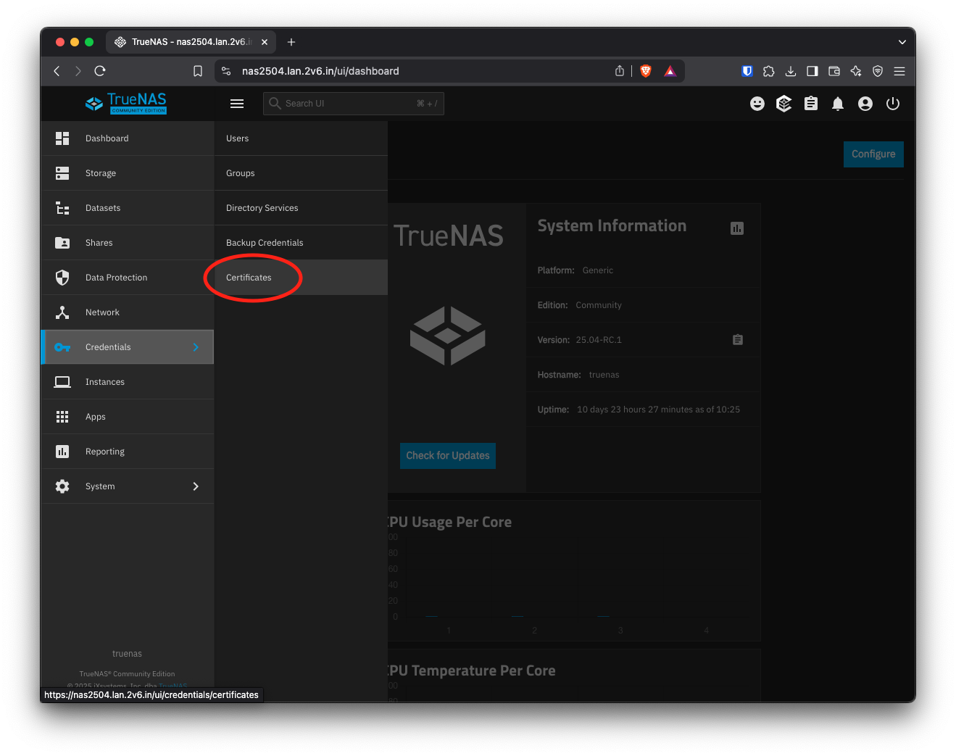Open the Bitwarden extension icon

tap(747, 71)
